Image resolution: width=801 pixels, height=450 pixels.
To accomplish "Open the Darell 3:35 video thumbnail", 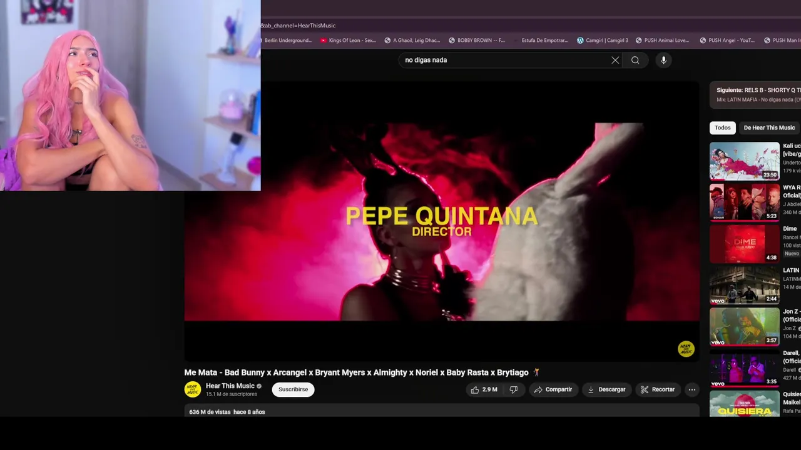I will point(744,367).
